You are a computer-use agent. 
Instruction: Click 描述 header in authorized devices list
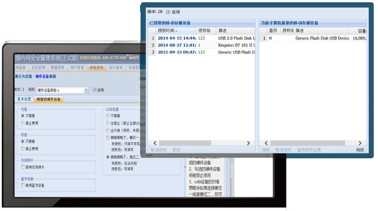click(x=236, y=30)
